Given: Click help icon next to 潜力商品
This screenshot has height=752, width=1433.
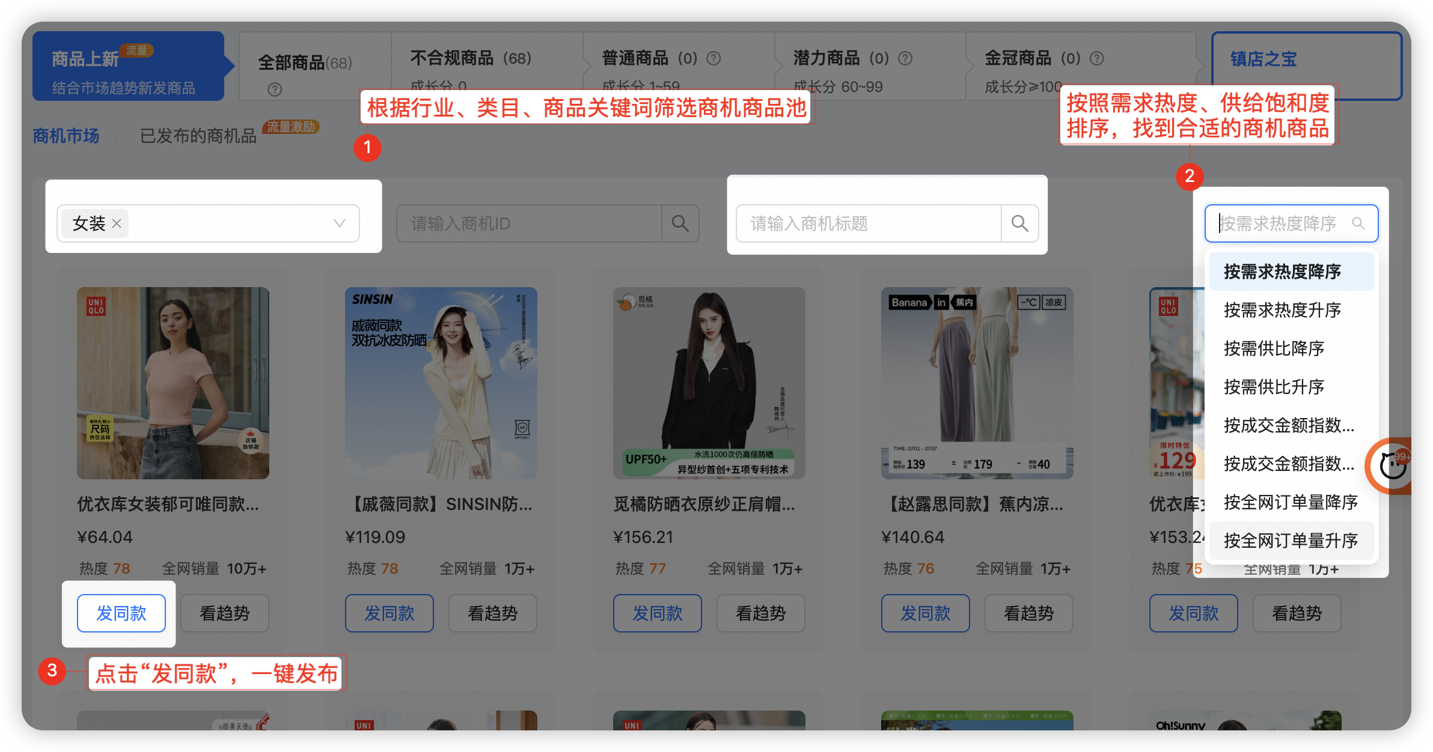Looking at the screenshot, I should tap(905, 58).
